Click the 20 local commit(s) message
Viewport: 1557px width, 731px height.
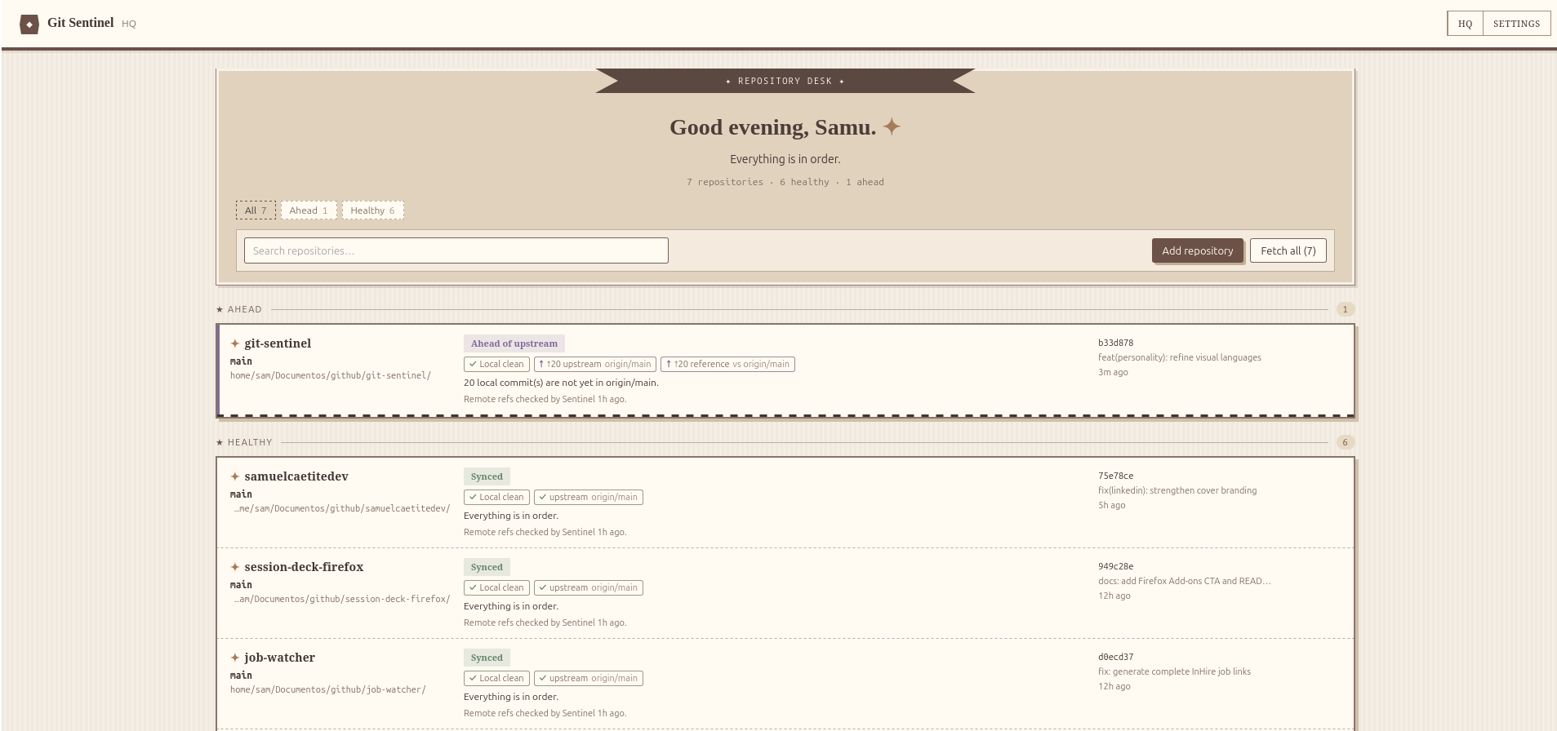561,383
